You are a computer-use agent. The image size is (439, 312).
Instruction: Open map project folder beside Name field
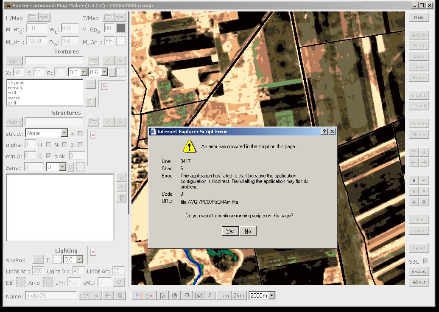pos(84,295)
